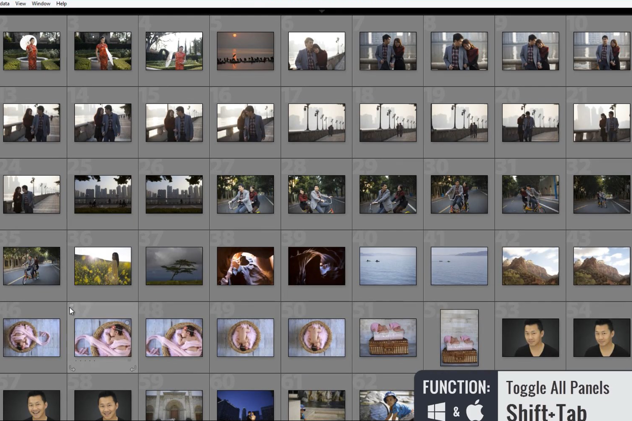Set the five-star rating dot on hovered photo

94,361
